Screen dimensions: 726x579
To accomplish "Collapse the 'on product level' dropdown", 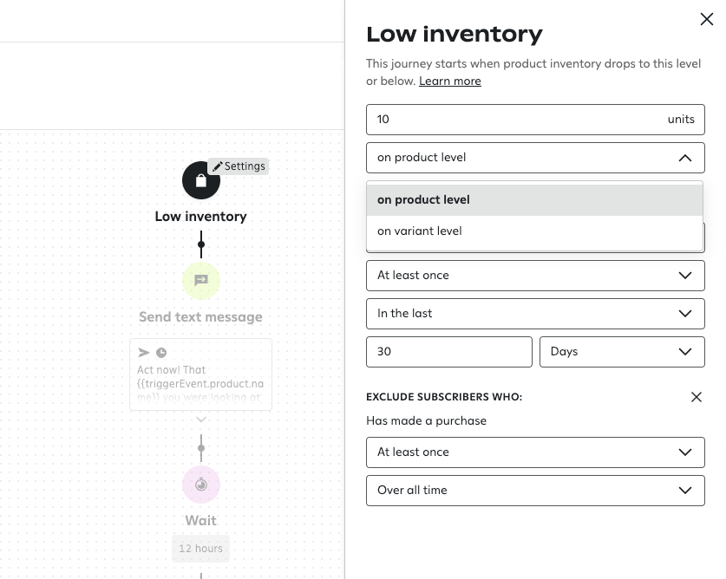I will point(684,158).
